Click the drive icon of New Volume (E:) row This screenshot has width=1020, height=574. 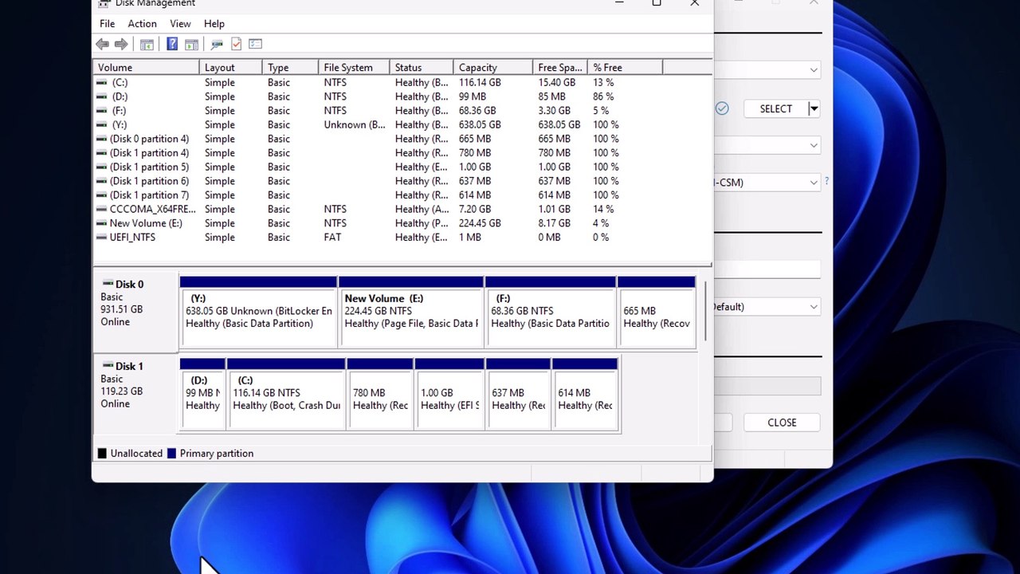[x=102, y=223]
